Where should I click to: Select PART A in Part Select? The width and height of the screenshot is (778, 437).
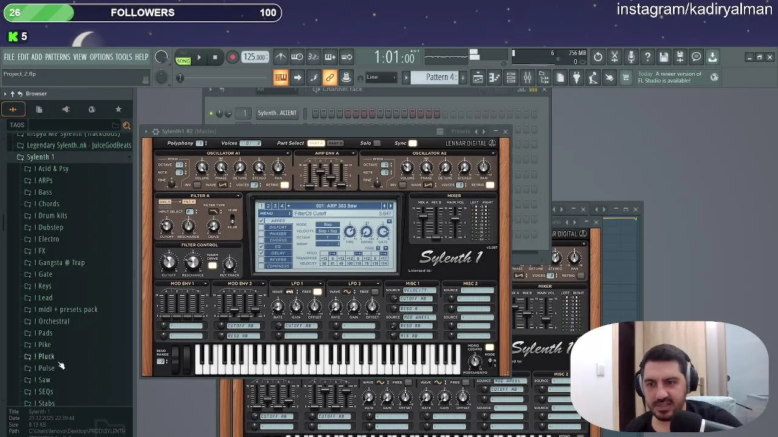click(316, 143)
